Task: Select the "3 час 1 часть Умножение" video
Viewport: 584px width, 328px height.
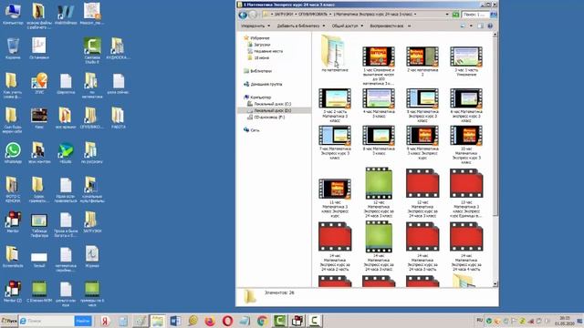Action: click(x=466, y=61)
